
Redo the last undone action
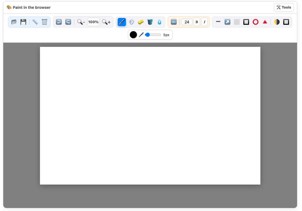[x=68, y=22]
